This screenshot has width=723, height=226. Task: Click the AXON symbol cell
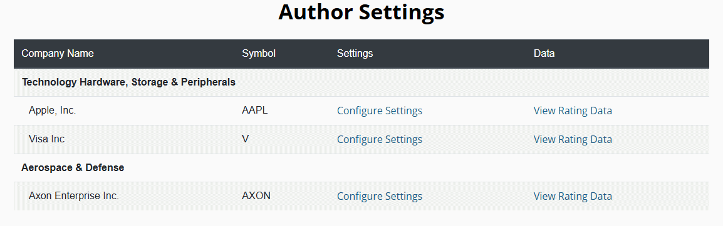coord(256,195)
